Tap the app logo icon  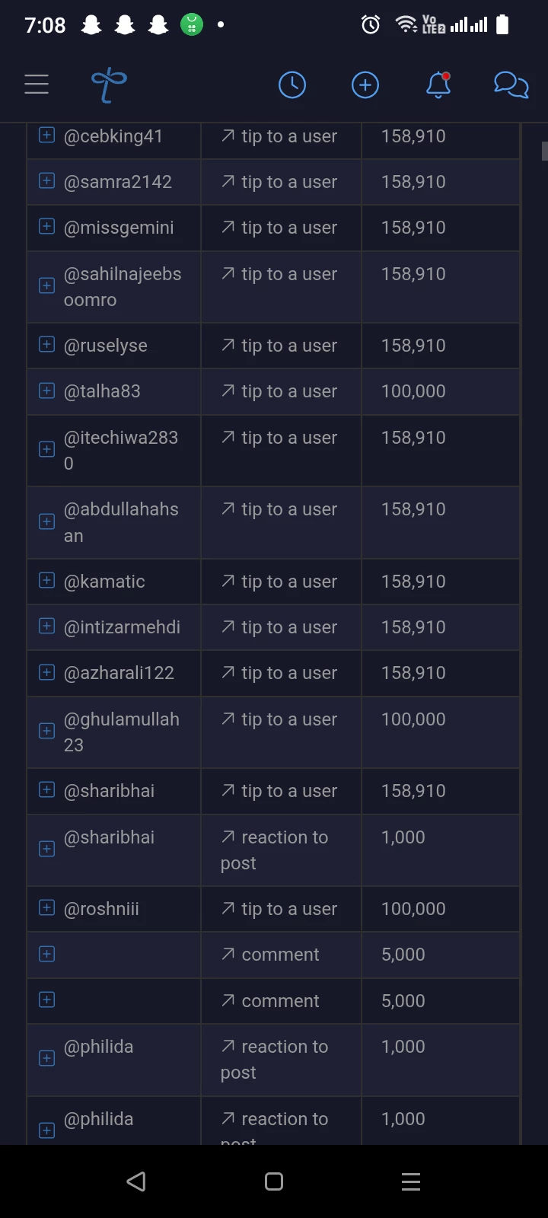point(109,84)
